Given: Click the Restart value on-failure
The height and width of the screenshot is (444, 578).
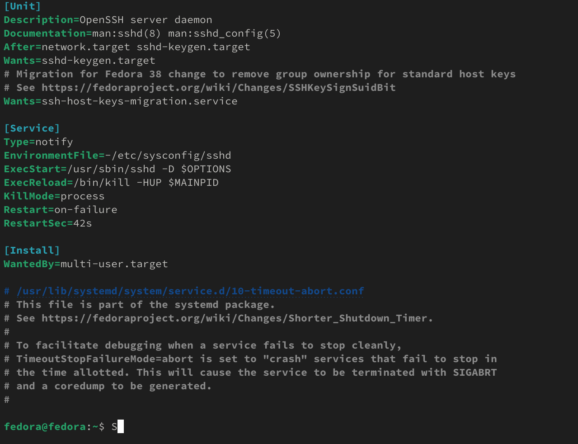Looking at the screenshot, I should tap(86, 210).
